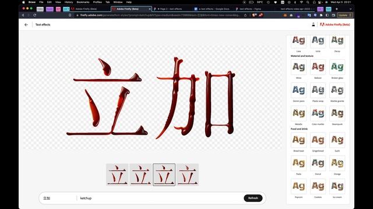
Task: Select the Denim jeans style sample
Action: pos(298,91)
